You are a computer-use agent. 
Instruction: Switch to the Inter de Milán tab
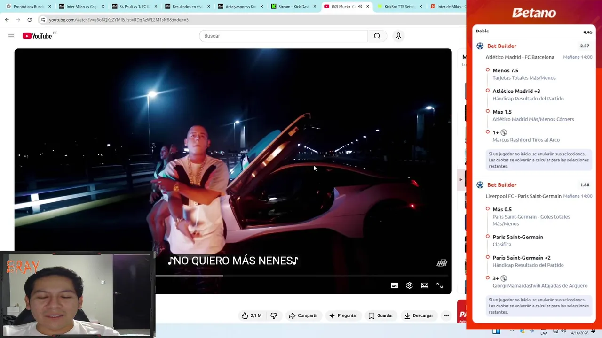tap(447, 7)
